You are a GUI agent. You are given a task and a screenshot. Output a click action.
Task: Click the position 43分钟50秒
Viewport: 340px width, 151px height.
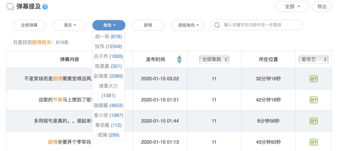[268, 142]
